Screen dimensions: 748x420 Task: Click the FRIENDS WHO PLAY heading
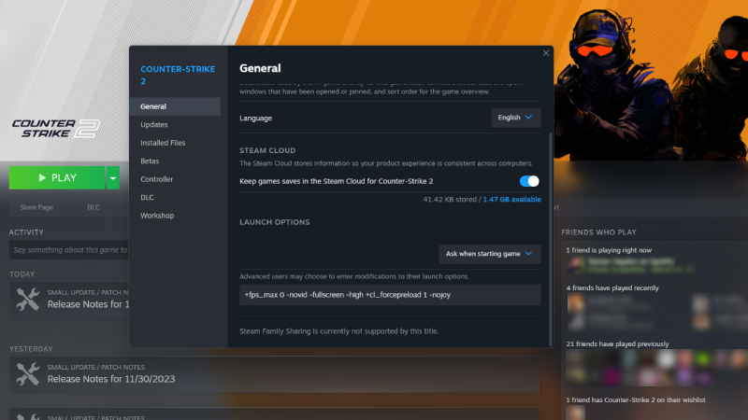(598, 232)
